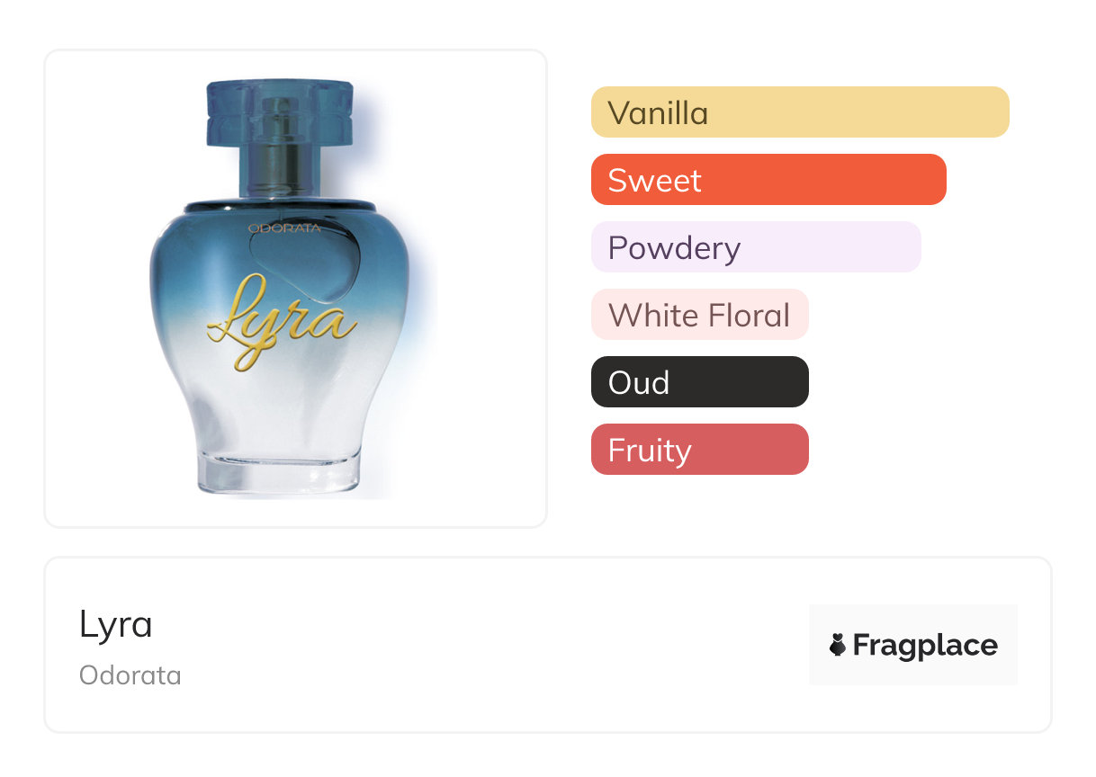This screenshot has width=1096, height=777.
Task: Choose the Powdery accord bar
Action: (x=755, y=247)
